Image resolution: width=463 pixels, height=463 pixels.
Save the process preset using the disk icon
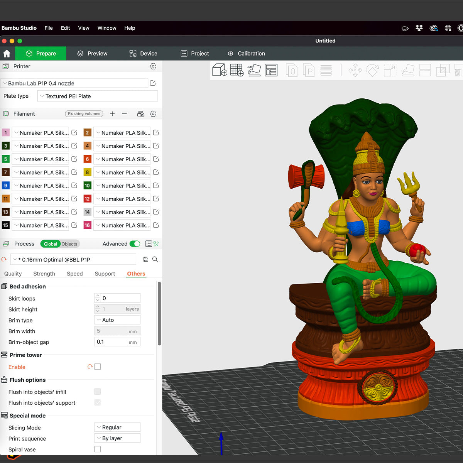[x=146, y=260]
